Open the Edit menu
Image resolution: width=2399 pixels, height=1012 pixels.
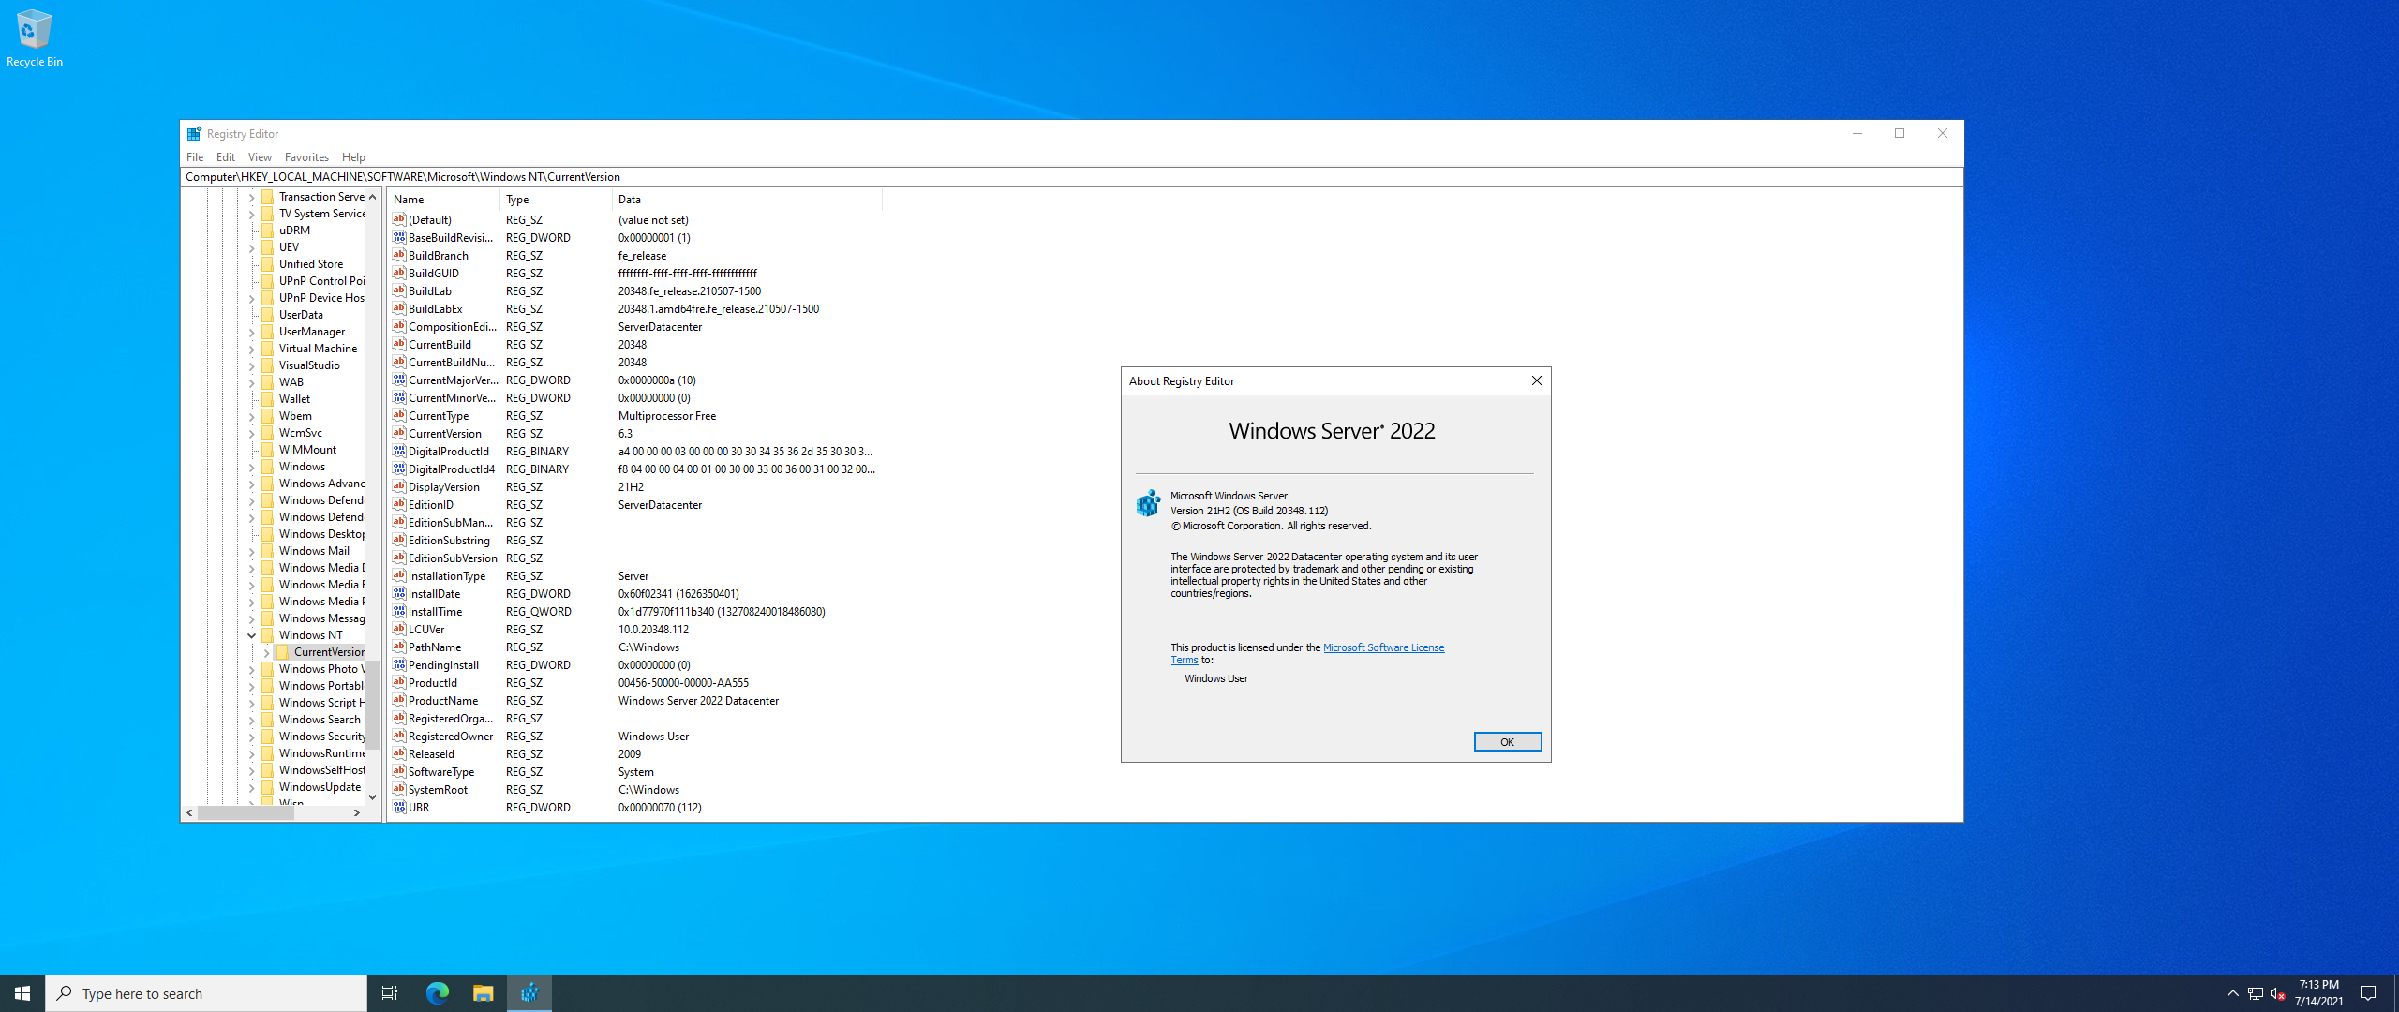pyautogui.click(x=226, y=156)
